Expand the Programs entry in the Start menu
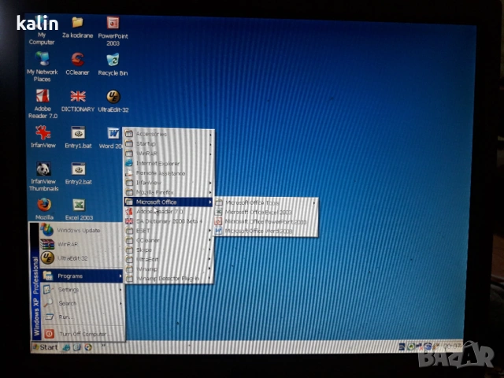Screen dimensions: 504x378 coord(82,276)
